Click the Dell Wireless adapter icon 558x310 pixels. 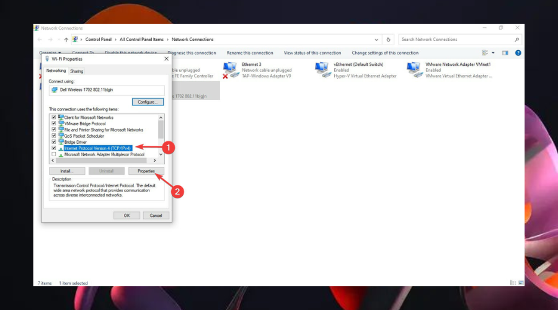55,90
